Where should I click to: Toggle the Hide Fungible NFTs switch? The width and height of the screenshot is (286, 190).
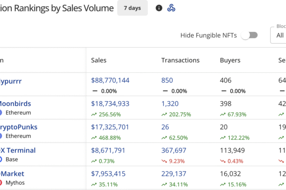(x=249, y=35)
